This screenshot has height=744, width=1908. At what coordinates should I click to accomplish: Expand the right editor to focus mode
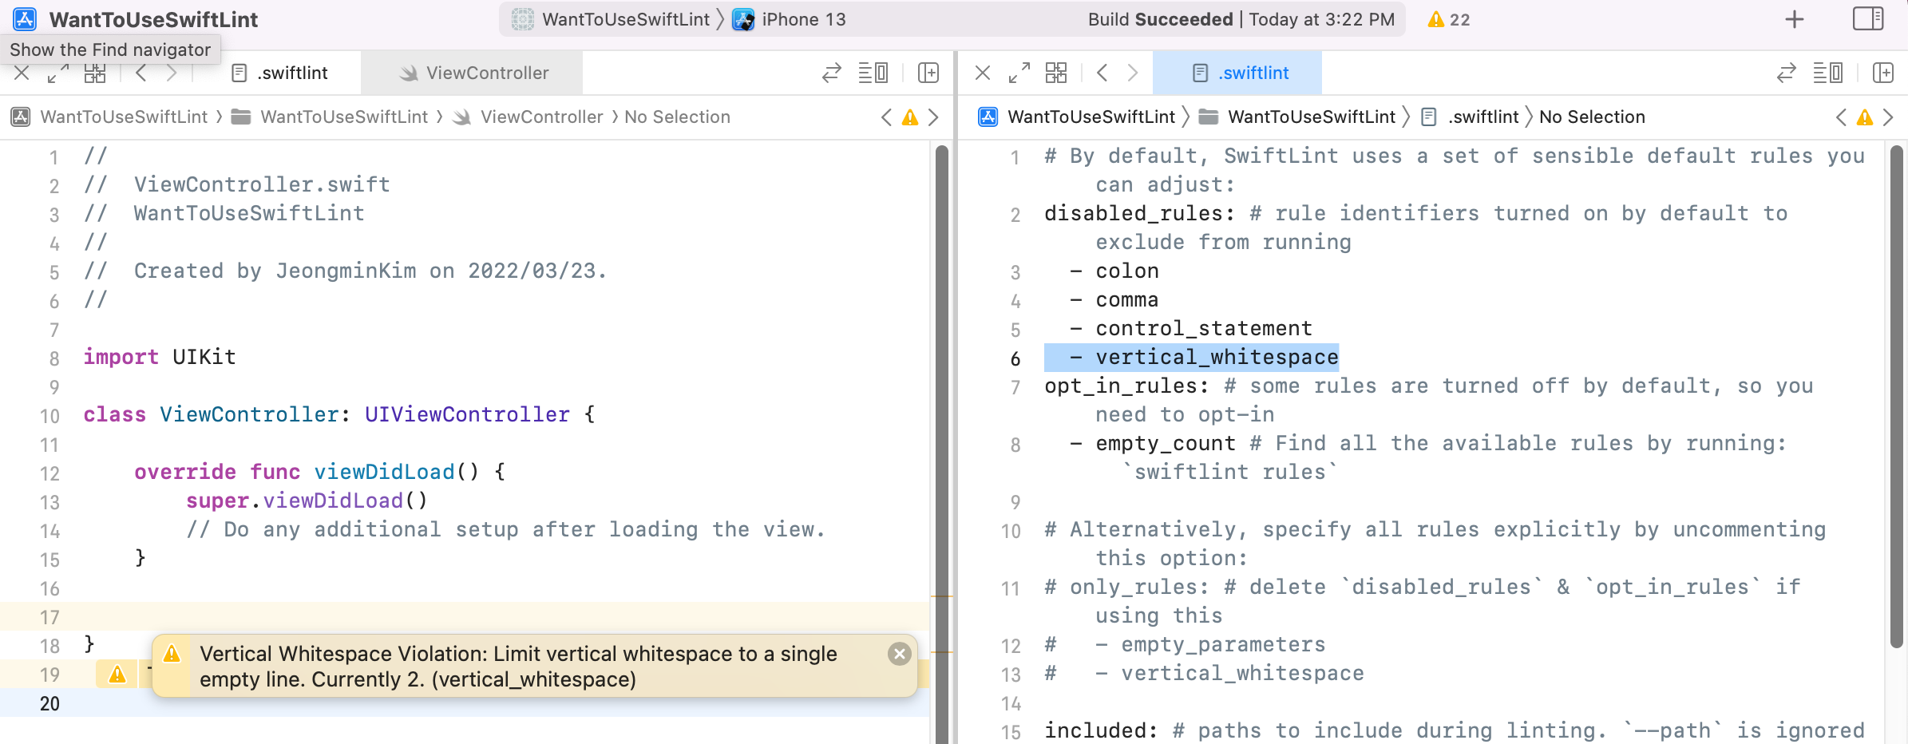click(1019, 73)
